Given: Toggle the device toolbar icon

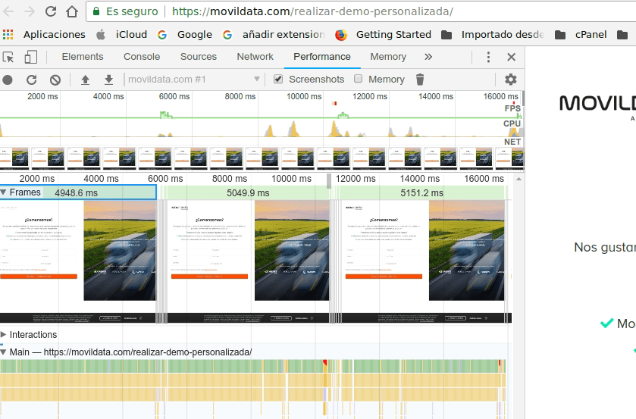Looking at the screenshot, I should tap(31, 57).
